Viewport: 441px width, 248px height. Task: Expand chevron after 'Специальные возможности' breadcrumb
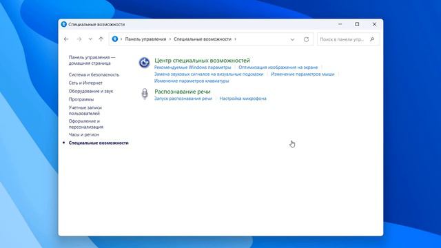coord(235,39)
